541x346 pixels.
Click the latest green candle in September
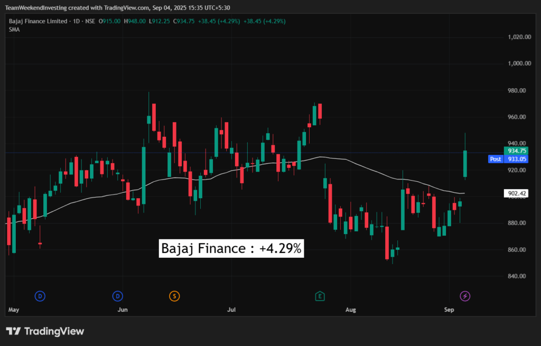click(x=465, y=164)
